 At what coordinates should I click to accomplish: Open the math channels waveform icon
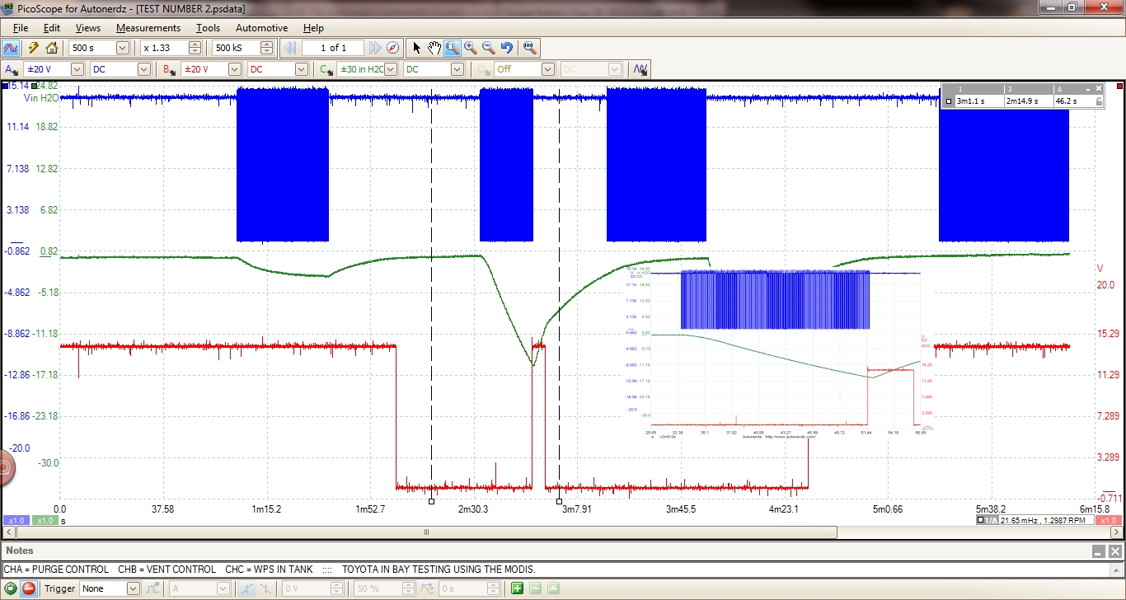click(x=640, y=69)
